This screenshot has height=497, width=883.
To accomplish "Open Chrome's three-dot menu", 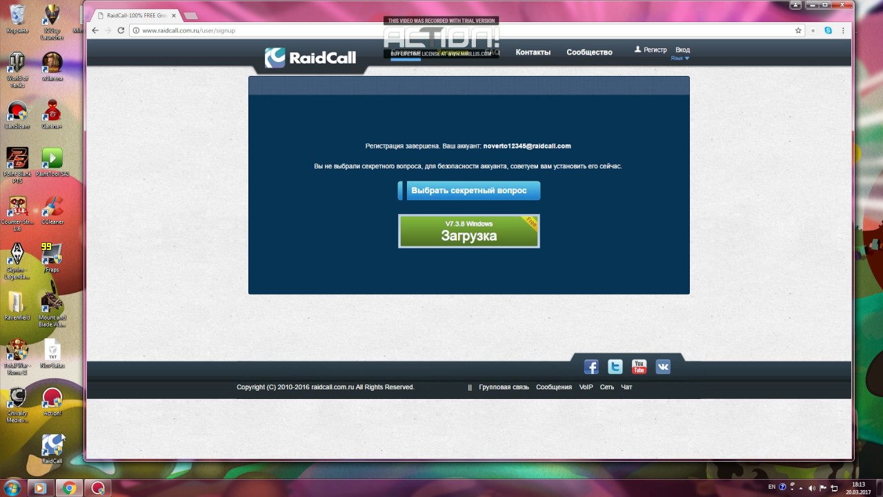I will 842,30.
